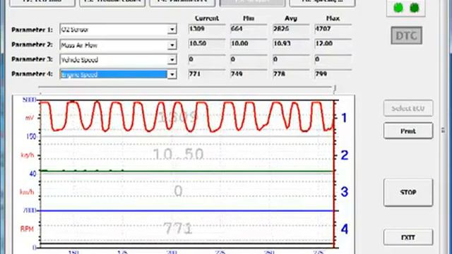452x254 pixels.
Task: Stop the live data recording
Action: (408, 192)
